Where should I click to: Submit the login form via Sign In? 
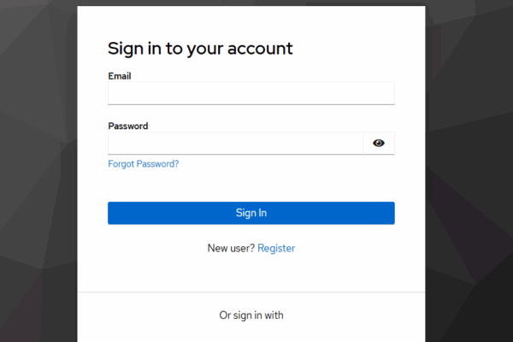click(251, 213)
